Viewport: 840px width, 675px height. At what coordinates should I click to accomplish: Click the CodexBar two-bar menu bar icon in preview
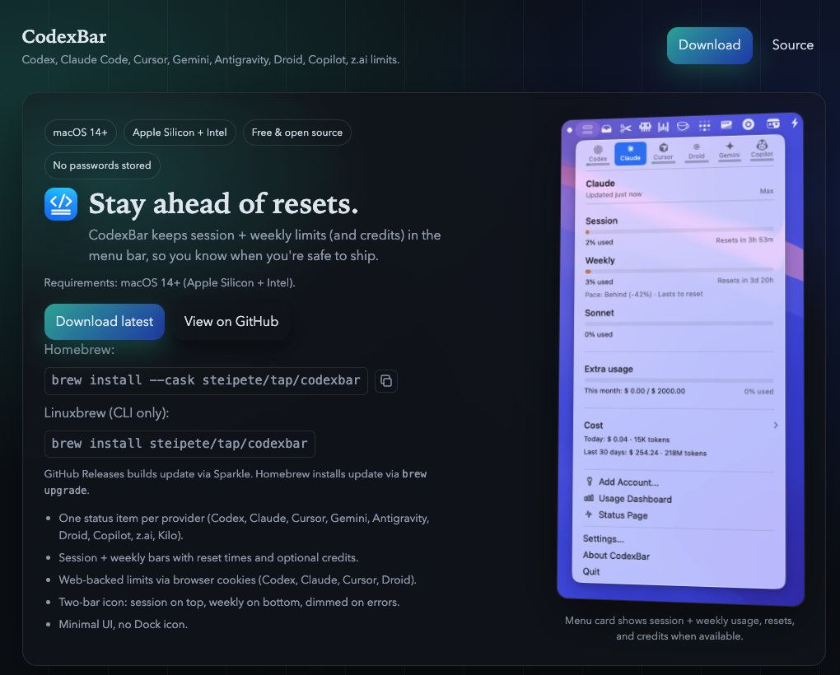pyautogui.click(x=588, y=128)
